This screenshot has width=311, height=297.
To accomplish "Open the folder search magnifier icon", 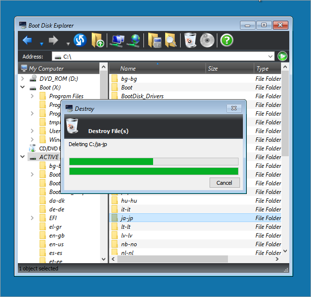I will click(171, 40).
